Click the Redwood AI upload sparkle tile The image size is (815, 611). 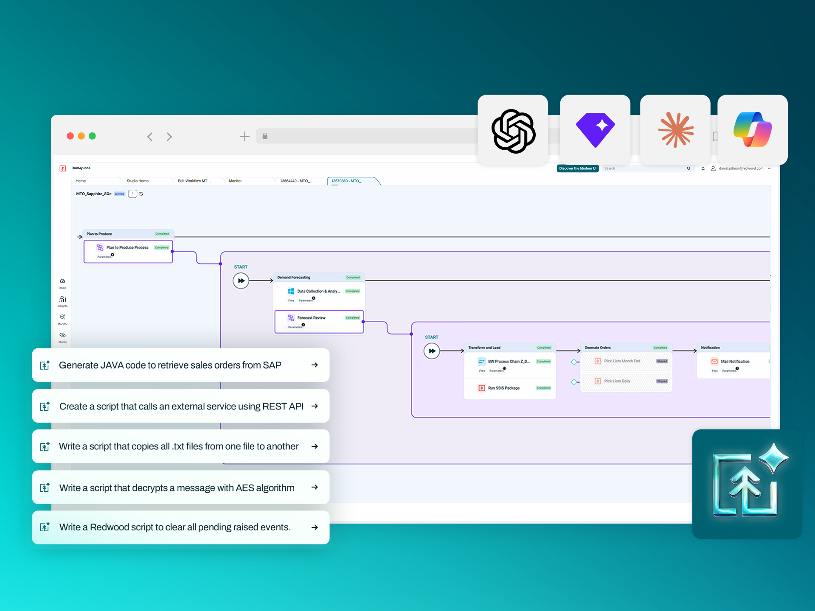[747, 484]
